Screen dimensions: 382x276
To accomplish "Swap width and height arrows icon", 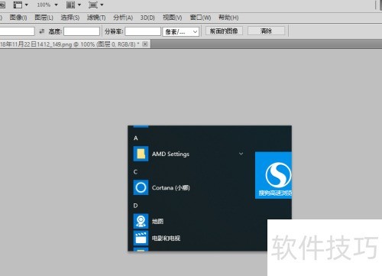I will (x=41, y=31).
